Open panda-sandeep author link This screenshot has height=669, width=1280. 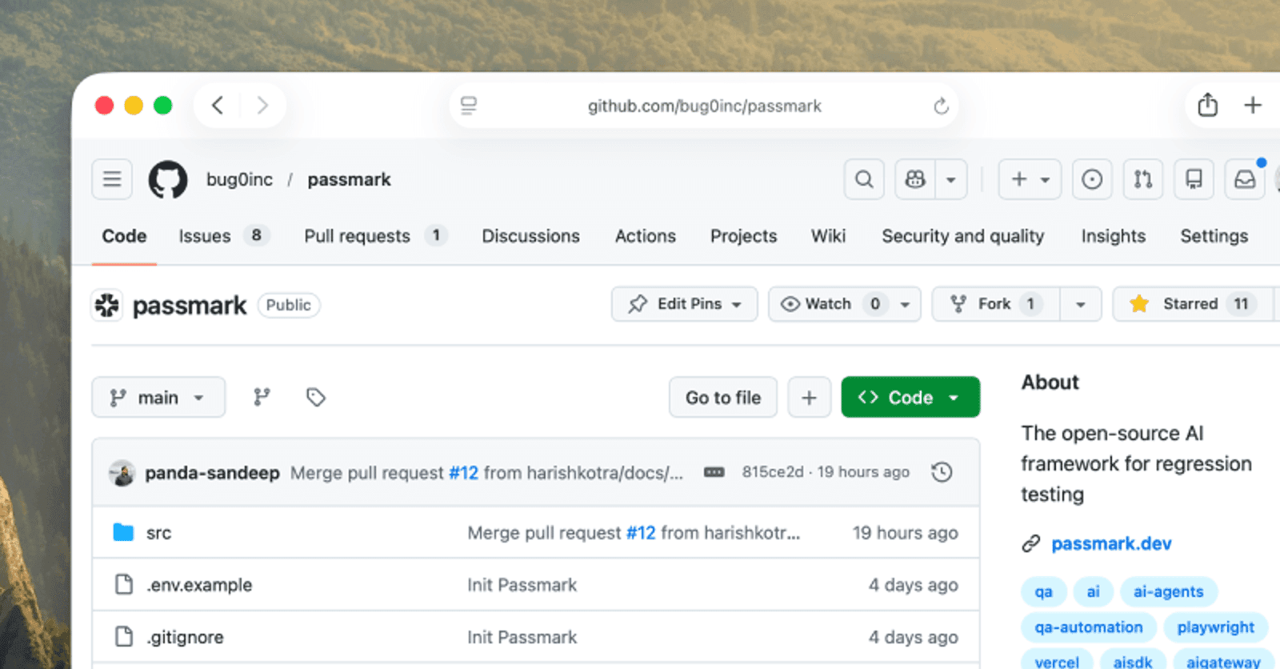click(x=212, y=473)
